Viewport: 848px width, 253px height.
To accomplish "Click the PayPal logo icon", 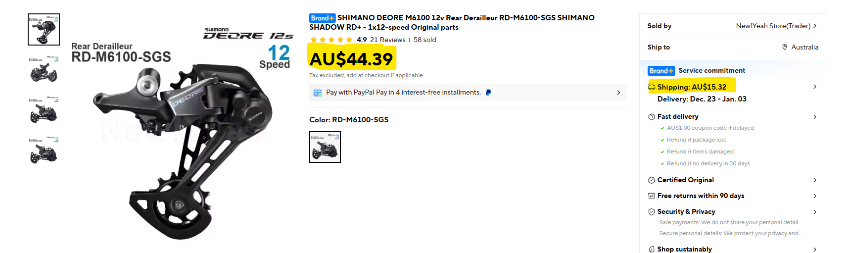I will tap(488, 93).
